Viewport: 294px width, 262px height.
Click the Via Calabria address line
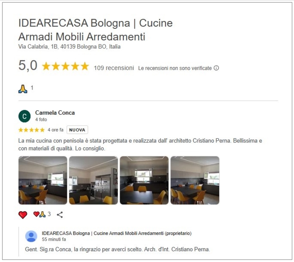tap(69, 47)
